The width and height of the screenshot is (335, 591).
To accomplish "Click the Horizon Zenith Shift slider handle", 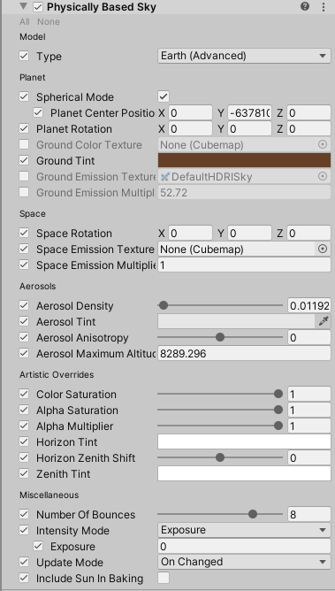I will coord(220,457).
